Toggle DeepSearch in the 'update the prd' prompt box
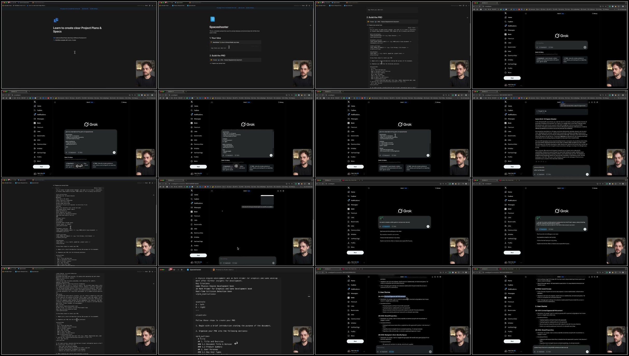 541,352
